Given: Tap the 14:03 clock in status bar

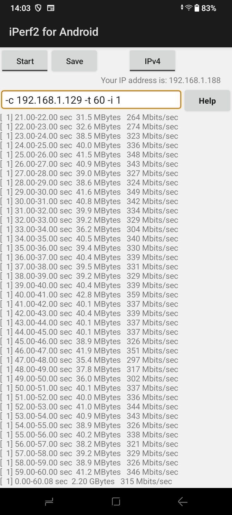Looking at the screenshot, I should (x=20, y=8).
